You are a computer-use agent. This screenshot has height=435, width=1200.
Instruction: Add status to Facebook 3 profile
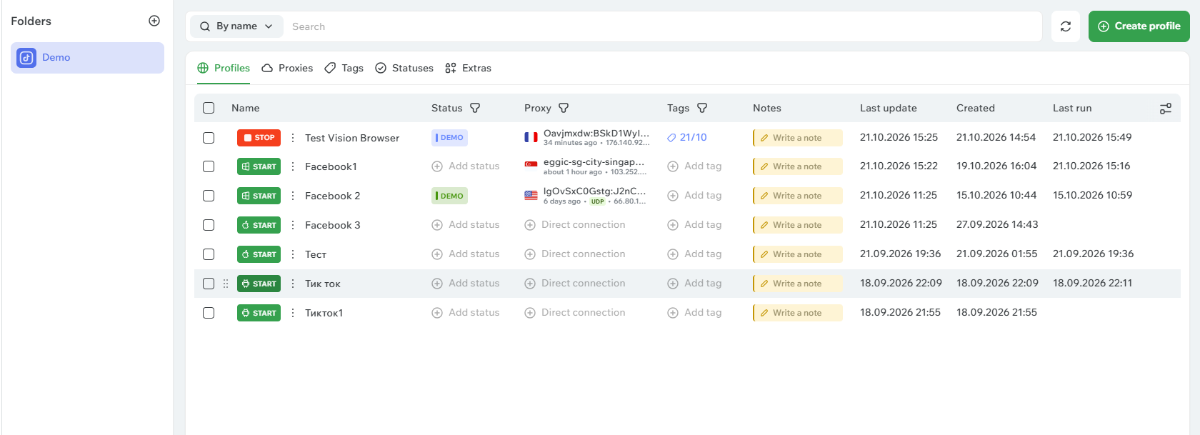tap(466, 225)
